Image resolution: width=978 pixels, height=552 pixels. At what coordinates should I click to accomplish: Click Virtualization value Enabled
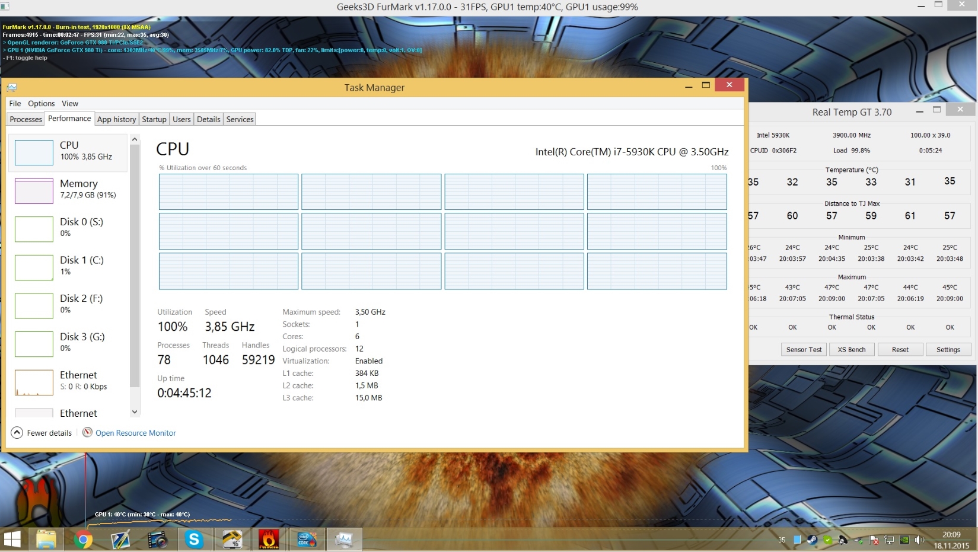coord(369,361)
